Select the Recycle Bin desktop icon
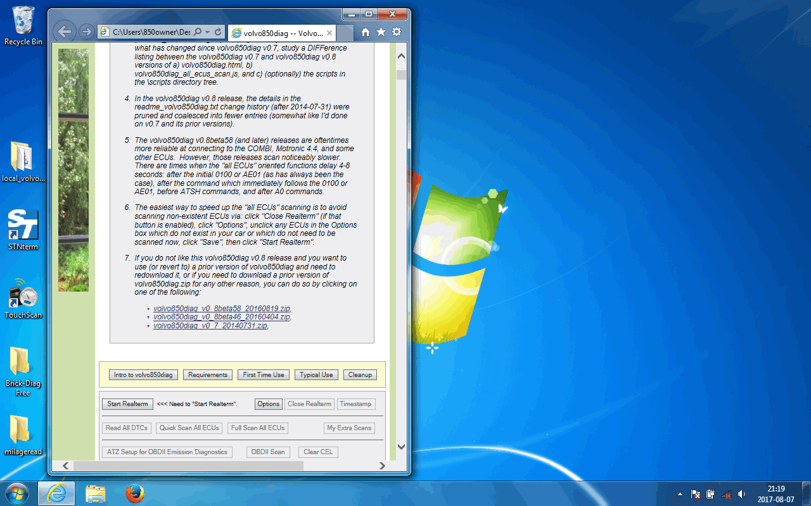 click(x=23, y=26)
